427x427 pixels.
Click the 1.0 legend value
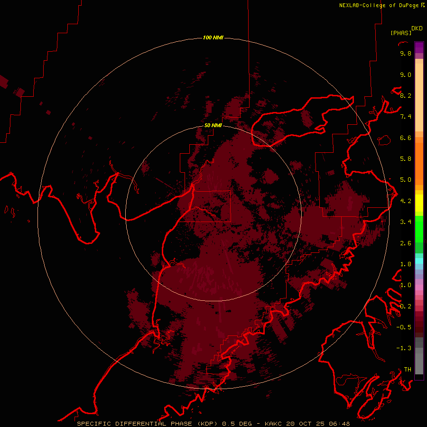tap(406, 285)
